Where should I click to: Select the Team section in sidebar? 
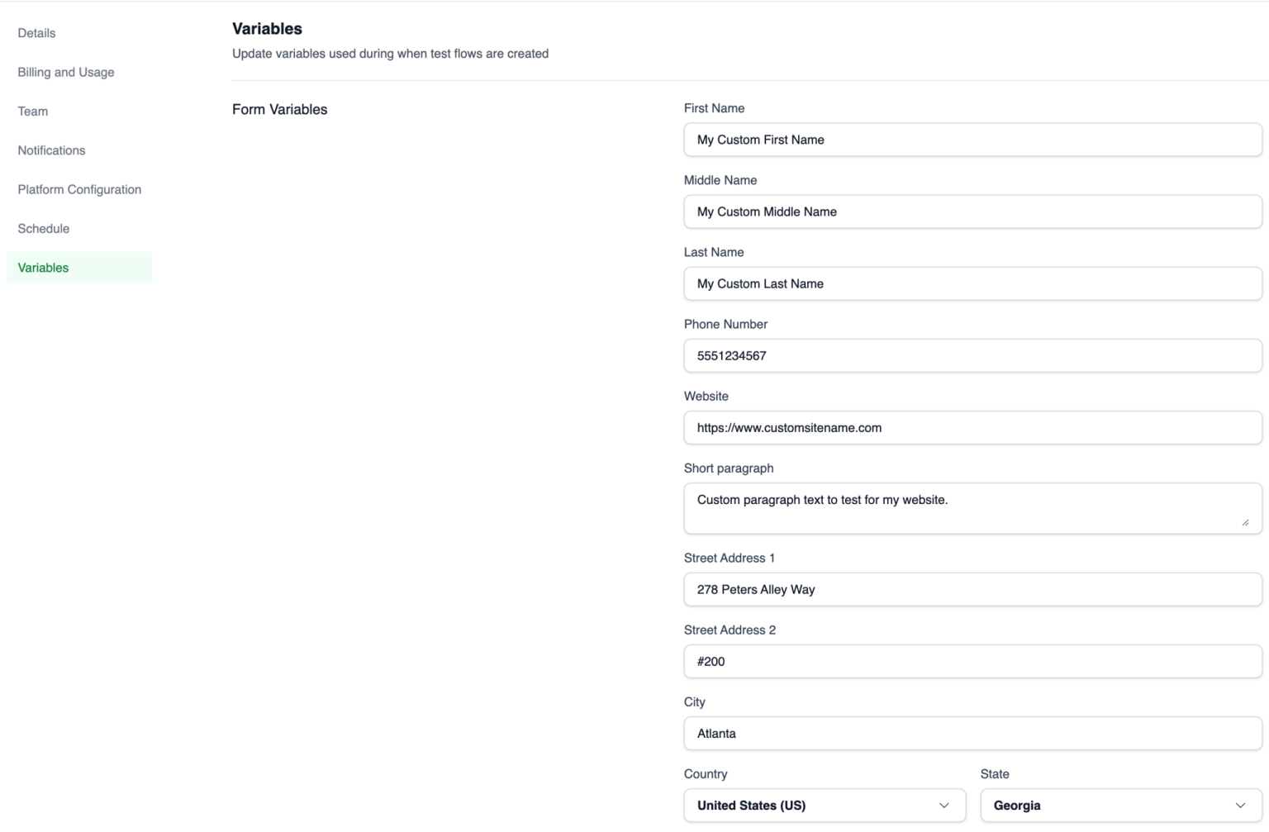pos(32,111)
